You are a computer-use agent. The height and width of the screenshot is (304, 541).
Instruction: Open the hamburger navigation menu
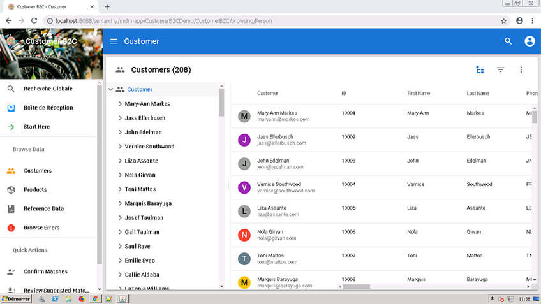[114, 41]
